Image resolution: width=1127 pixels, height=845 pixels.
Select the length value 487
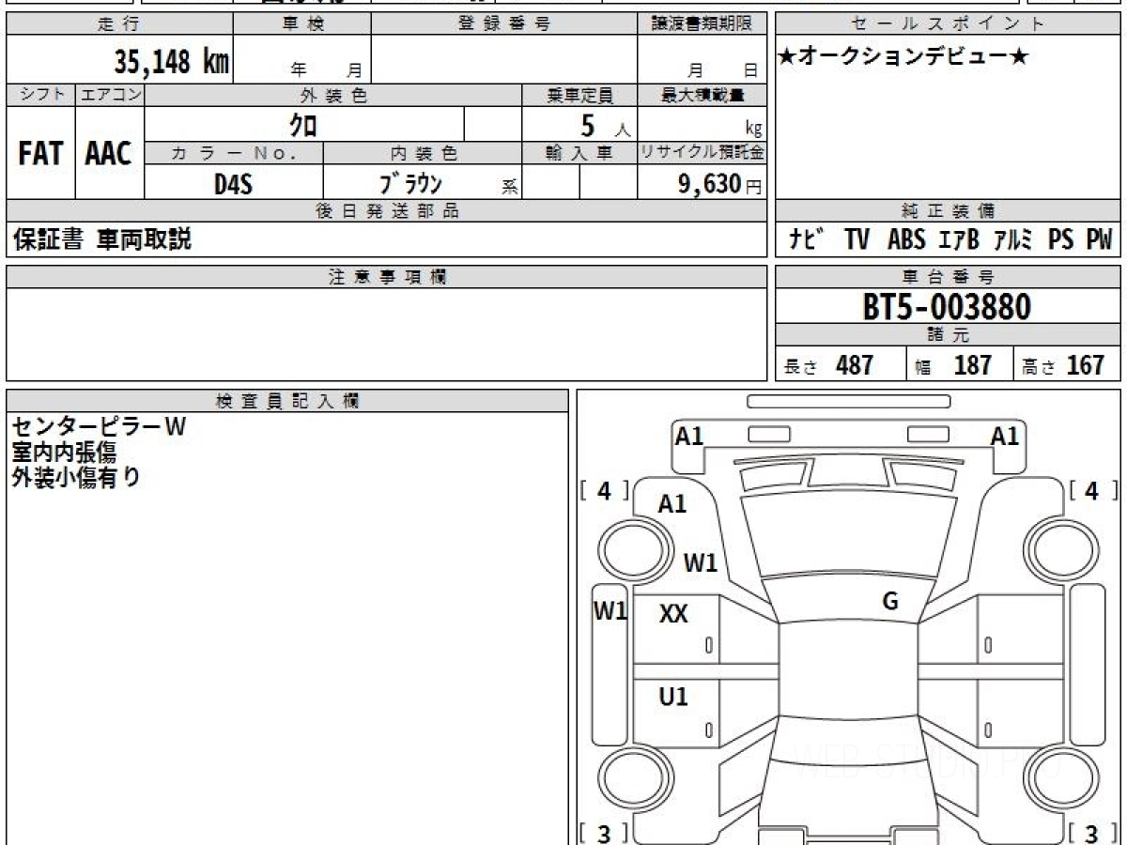click(855, 365)
